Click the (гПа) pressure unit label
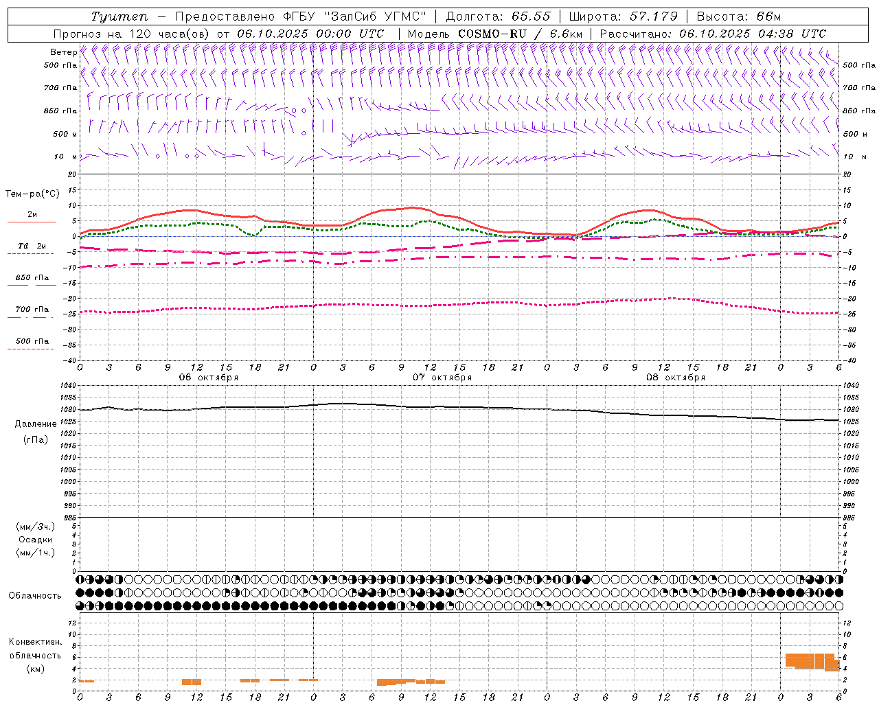This screenshot has width=879, height=703. coord(36,440)
